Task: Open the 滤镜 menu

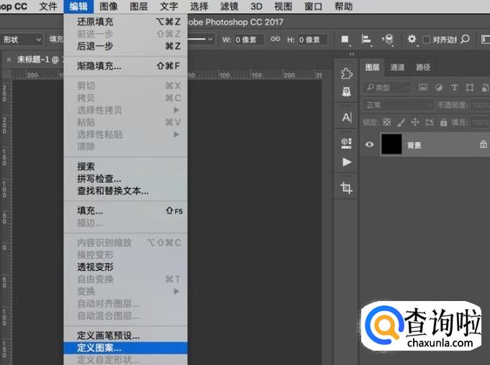Action: [230, 6]
